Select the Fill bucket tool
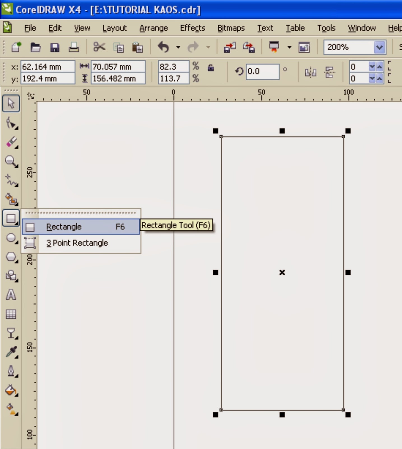Viewport: 402px width, 449px height. coord(11,390)
